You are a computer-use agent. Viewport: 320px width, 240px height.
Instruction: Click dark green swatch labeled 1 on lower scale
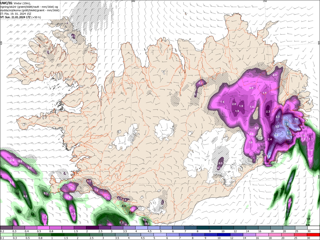(57, 235)
